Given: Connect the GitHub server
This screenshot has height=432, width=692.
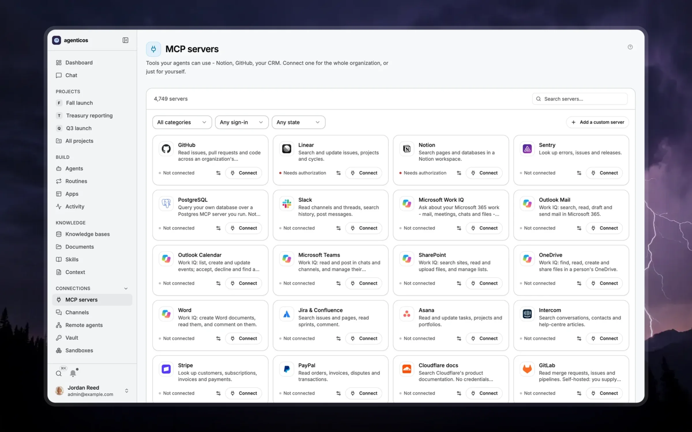Looking at the screenshot, I should 244,173.
